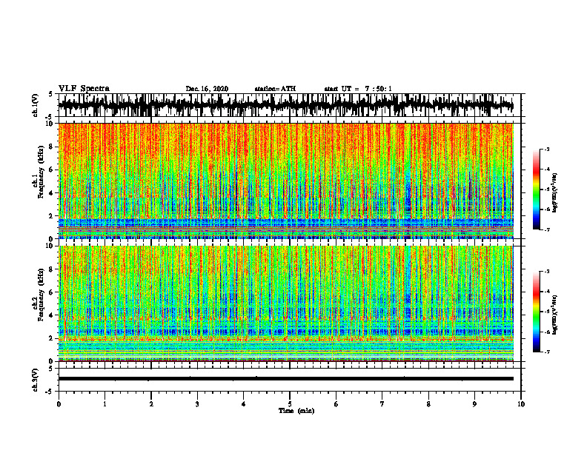
Task: Click the "-3" label on ch.1 color scale
Action: pyautogui.click(x=547, y=150)
